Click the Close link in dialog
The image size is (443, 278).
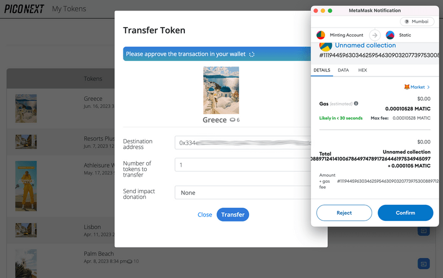(x=205, y=215)
